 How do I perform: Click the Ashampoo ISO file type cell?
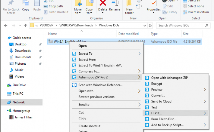tap(164, 41)
